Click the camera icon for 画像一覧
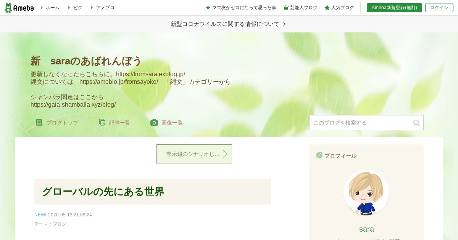Screen dimensions: 458x240 click(x=154, y=122)
